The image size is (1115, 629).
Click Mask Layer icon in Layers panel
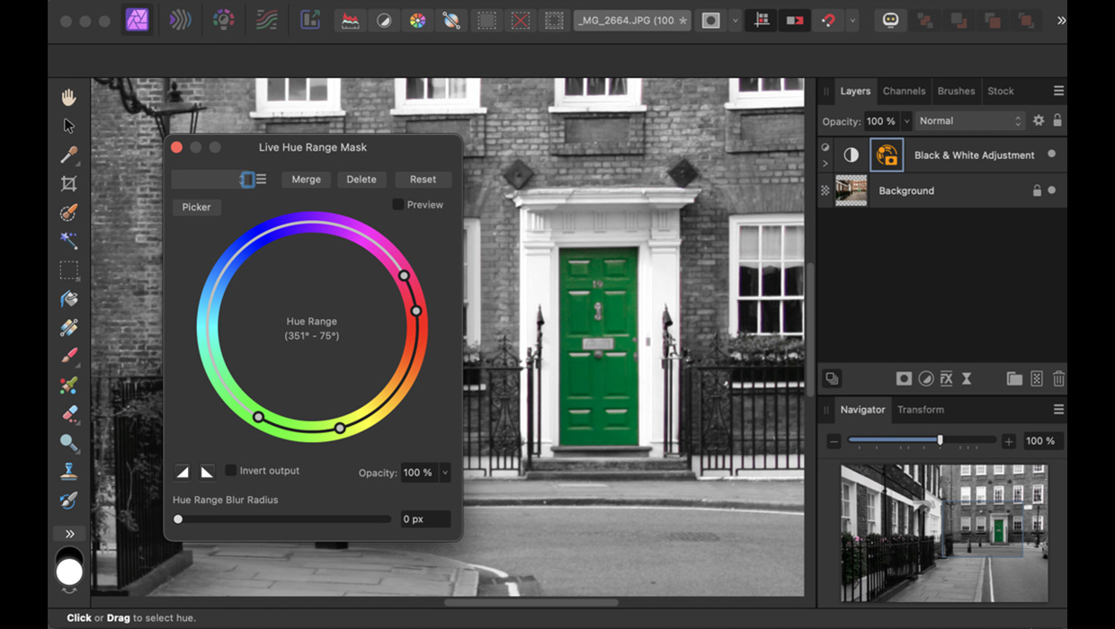coord(904,379)
